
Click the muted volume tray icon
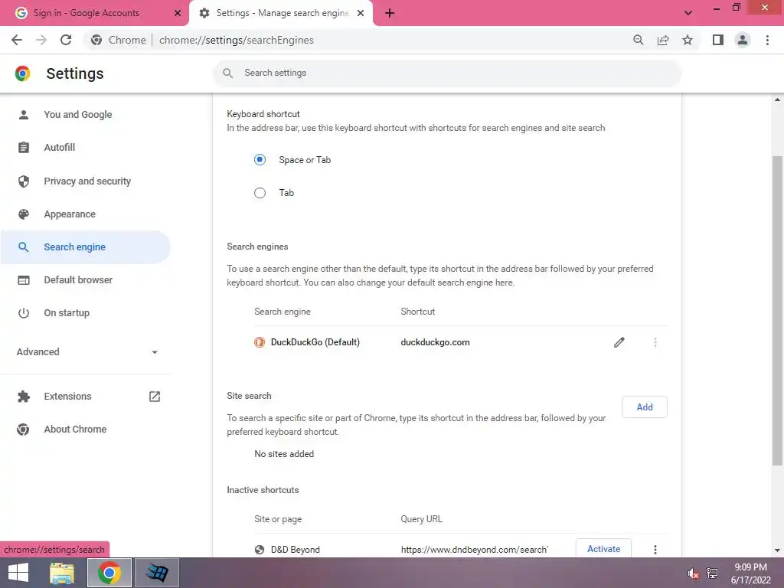click(693, 573)
